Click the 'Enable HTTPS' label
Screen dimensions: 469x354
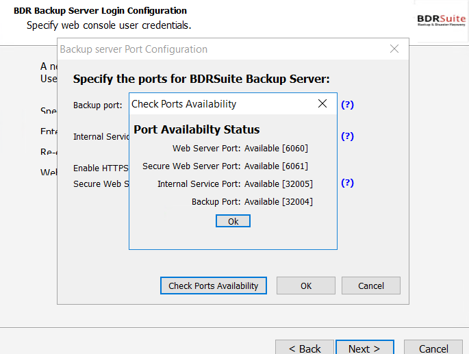tap(101, 168)
